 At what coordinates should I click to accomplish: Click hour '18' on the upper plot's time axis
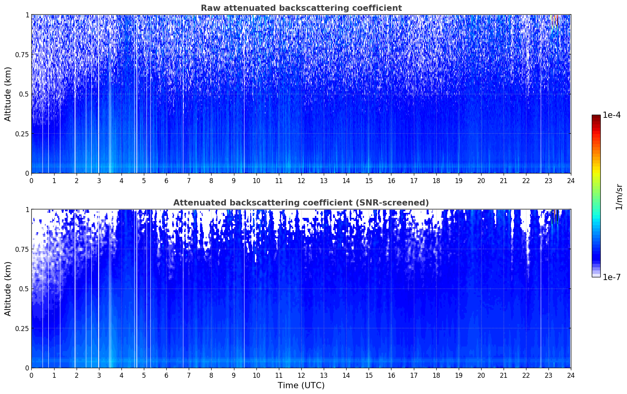(x=436, y=180)
